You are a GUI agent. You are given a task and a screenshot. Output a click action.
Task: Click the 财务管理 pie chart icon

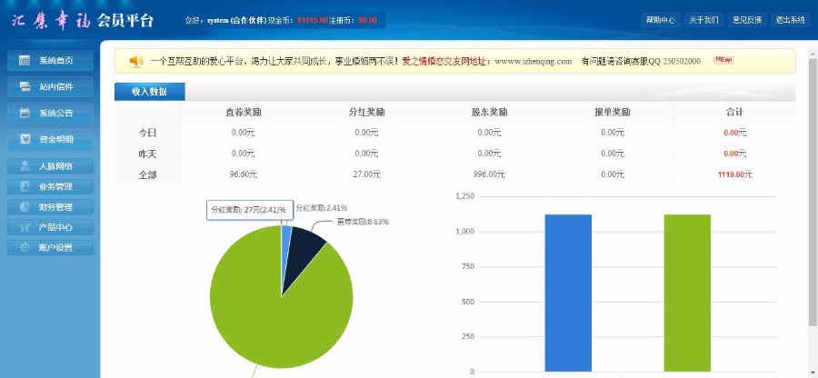tap(23, 207)
